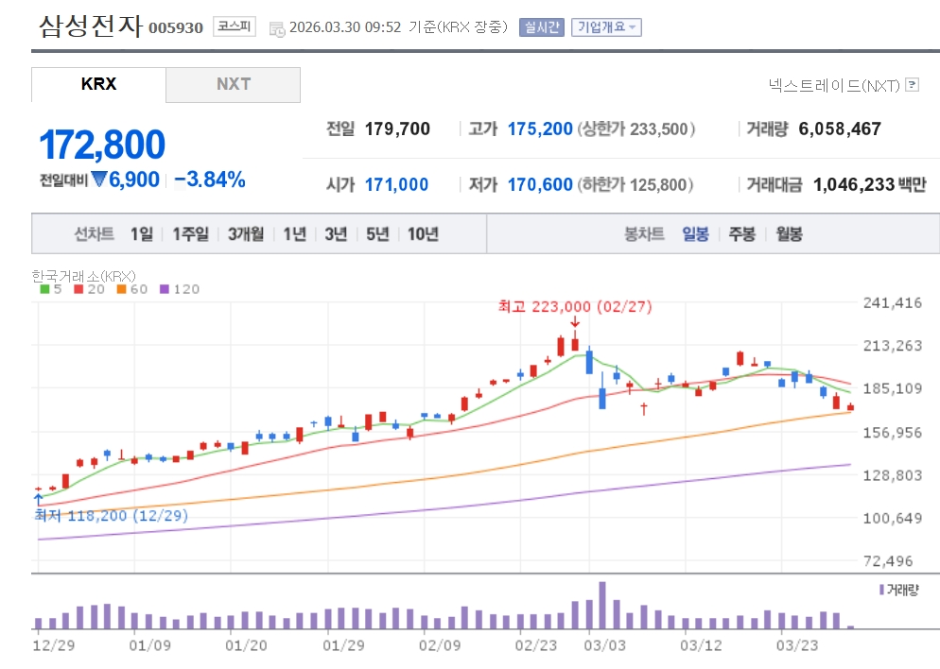Click the green 5-day moving average swatch
The height and width of the screenshot is (669, 940).
click(44, 289)
